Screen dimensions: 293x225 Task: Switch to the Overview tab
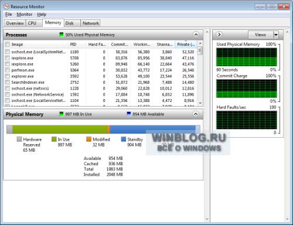coord(15,23)
